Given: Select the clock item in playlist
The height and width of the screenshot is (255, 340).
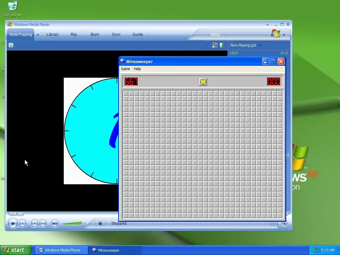Looking at the screenshot, I should pos(234,53).
